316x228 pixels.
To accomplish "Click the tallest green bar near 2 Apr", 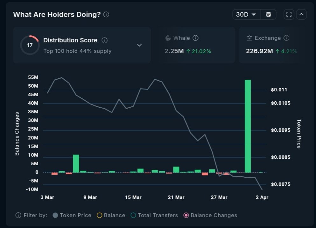I will point(248,126).
